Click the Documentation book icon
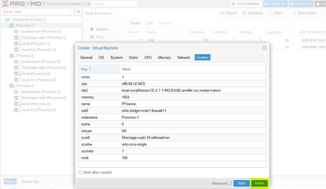Image resolution: width=326 pixels, height=189 pixels. tap(233, 4)
